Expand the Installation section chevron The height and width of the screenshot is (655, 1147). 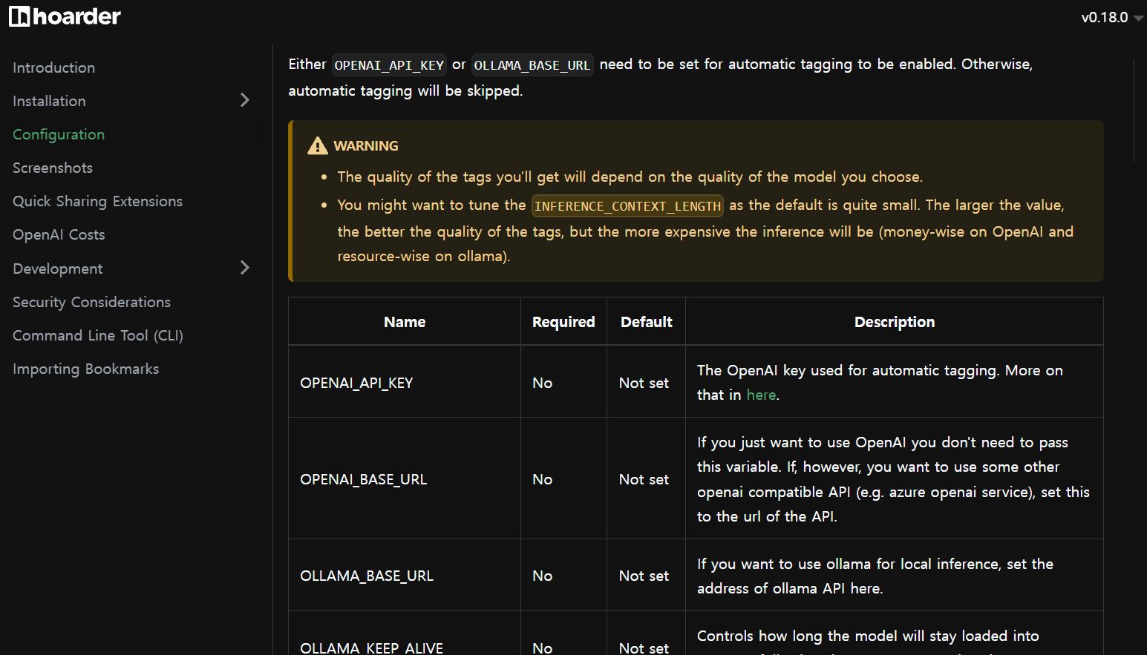tap(245, 100)
